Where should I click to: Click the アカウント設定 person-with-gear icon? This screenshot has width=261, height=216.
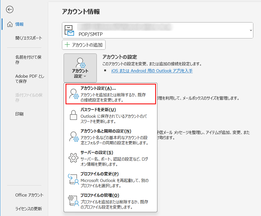[x=80, y=63]
